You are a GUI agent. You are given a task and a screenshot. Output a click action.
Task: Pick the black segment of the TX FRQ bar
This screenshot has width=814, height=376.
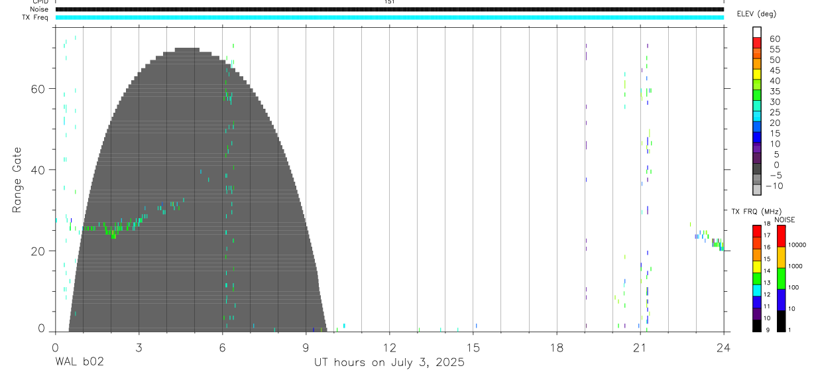(x=757, y=326)
